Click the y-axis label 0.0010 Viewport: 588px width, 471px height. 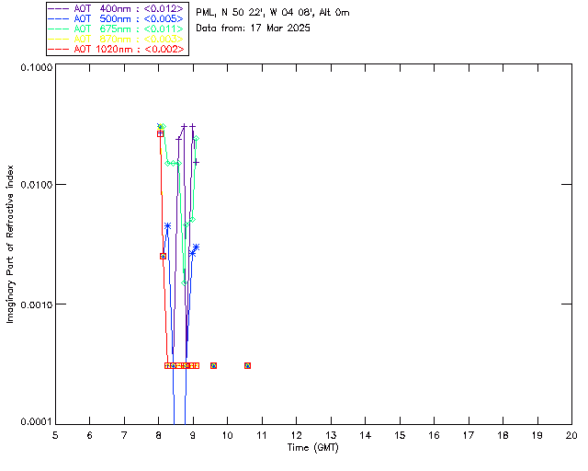[37, 304]
